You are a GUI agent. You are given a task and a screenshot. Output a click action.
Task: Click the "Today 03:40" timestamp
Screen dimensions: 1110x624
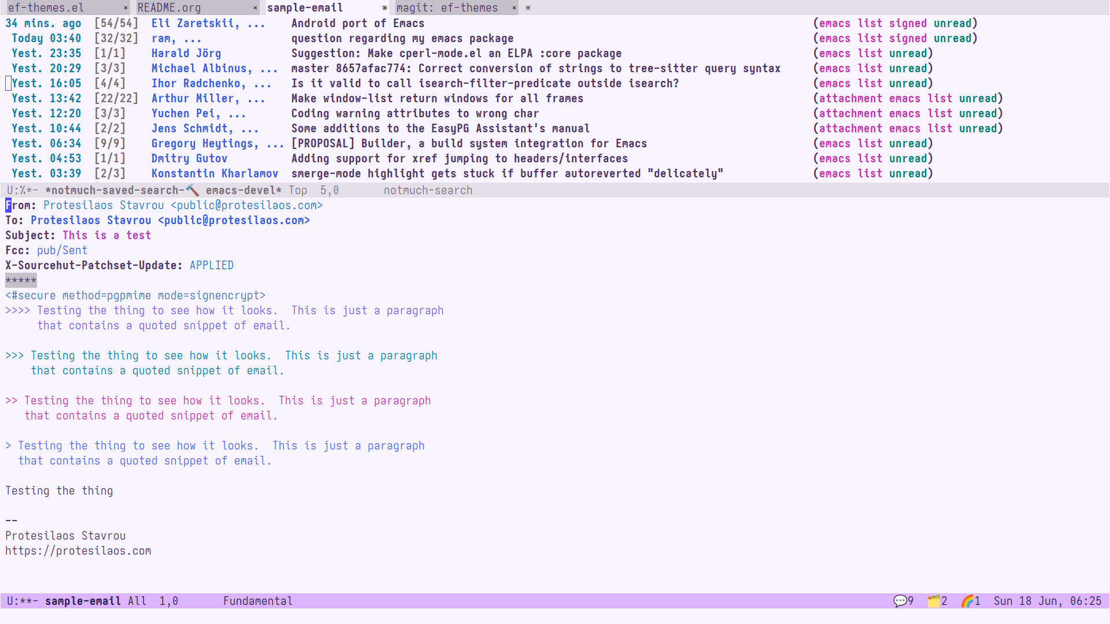46,38
